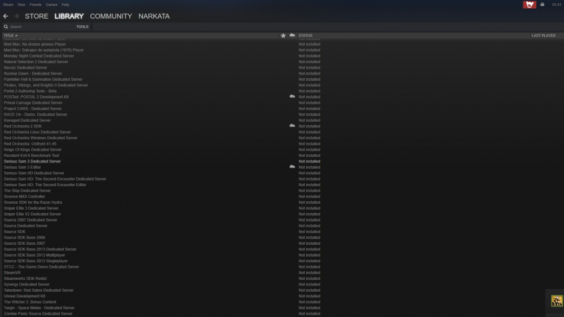
Task: Sort by TITLE column header
Action: (10, 36)
